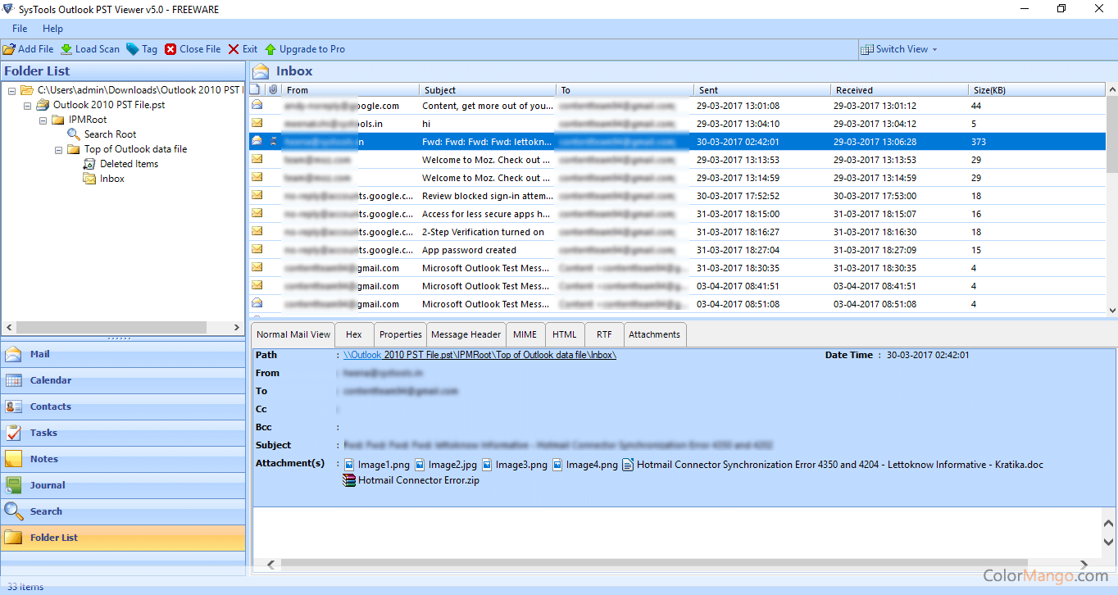This screenshot has height=595, width=1118.
Task: Sort email list by Subject column
Action: [x=488, y=90]
